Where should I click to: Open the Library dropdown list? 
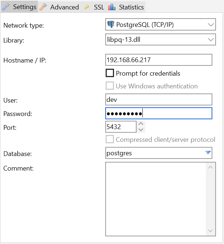coord(211,39)
